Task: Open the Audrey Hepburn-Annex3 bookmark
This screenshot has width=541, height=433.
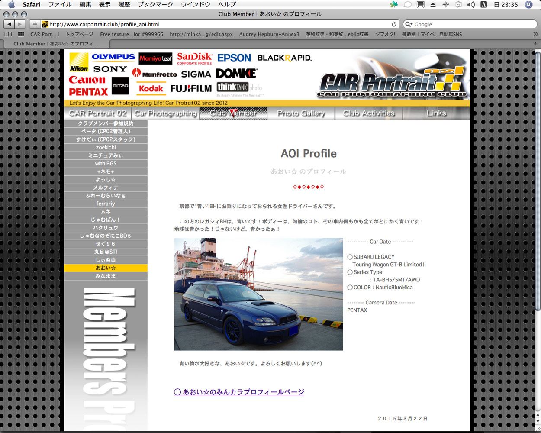Action: pos(269,34)
